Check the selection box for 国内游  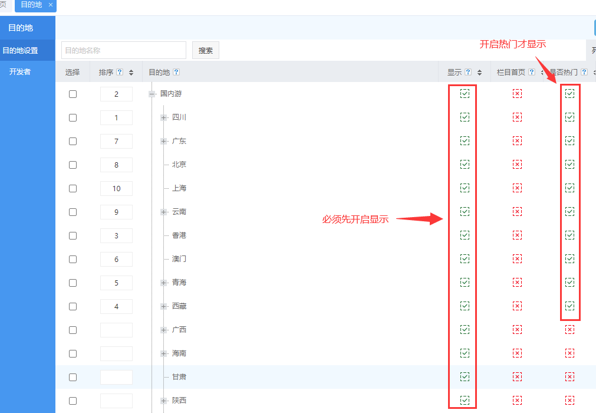click(x=73, y=94)
